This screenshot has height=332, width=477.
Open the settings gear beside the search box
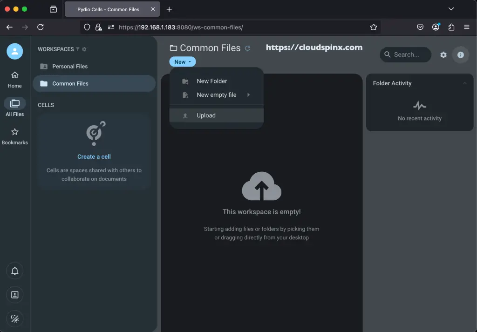[443, 54]
